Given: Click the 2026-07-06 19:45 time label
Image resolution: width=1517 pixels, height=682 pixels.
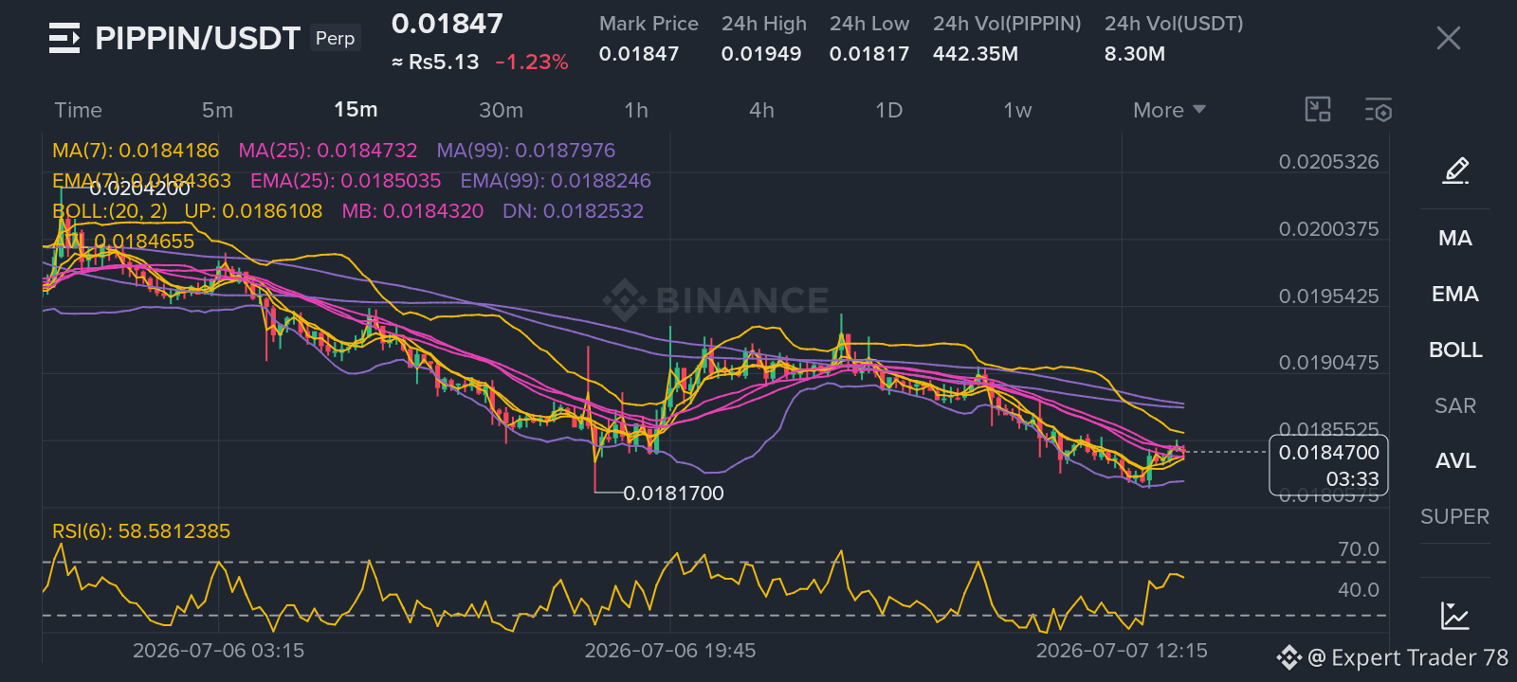Looking at the screenshot, I should click(670, 651).
